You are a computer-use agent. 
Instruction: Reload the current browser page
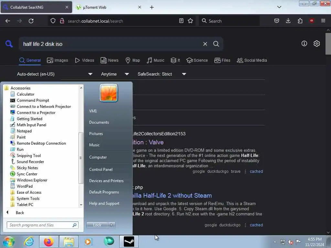pyautogui.click(x=31, y=21)
